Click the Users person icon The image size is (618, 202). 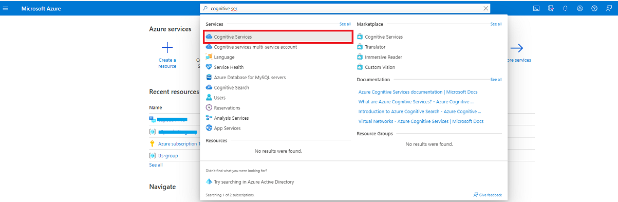209,98
